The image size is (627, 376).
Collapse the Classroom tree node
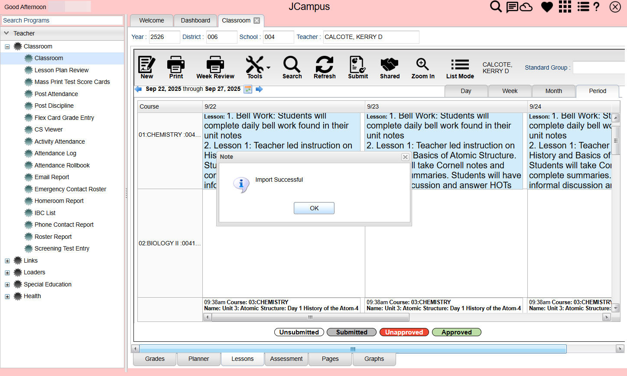coord(7,47)
